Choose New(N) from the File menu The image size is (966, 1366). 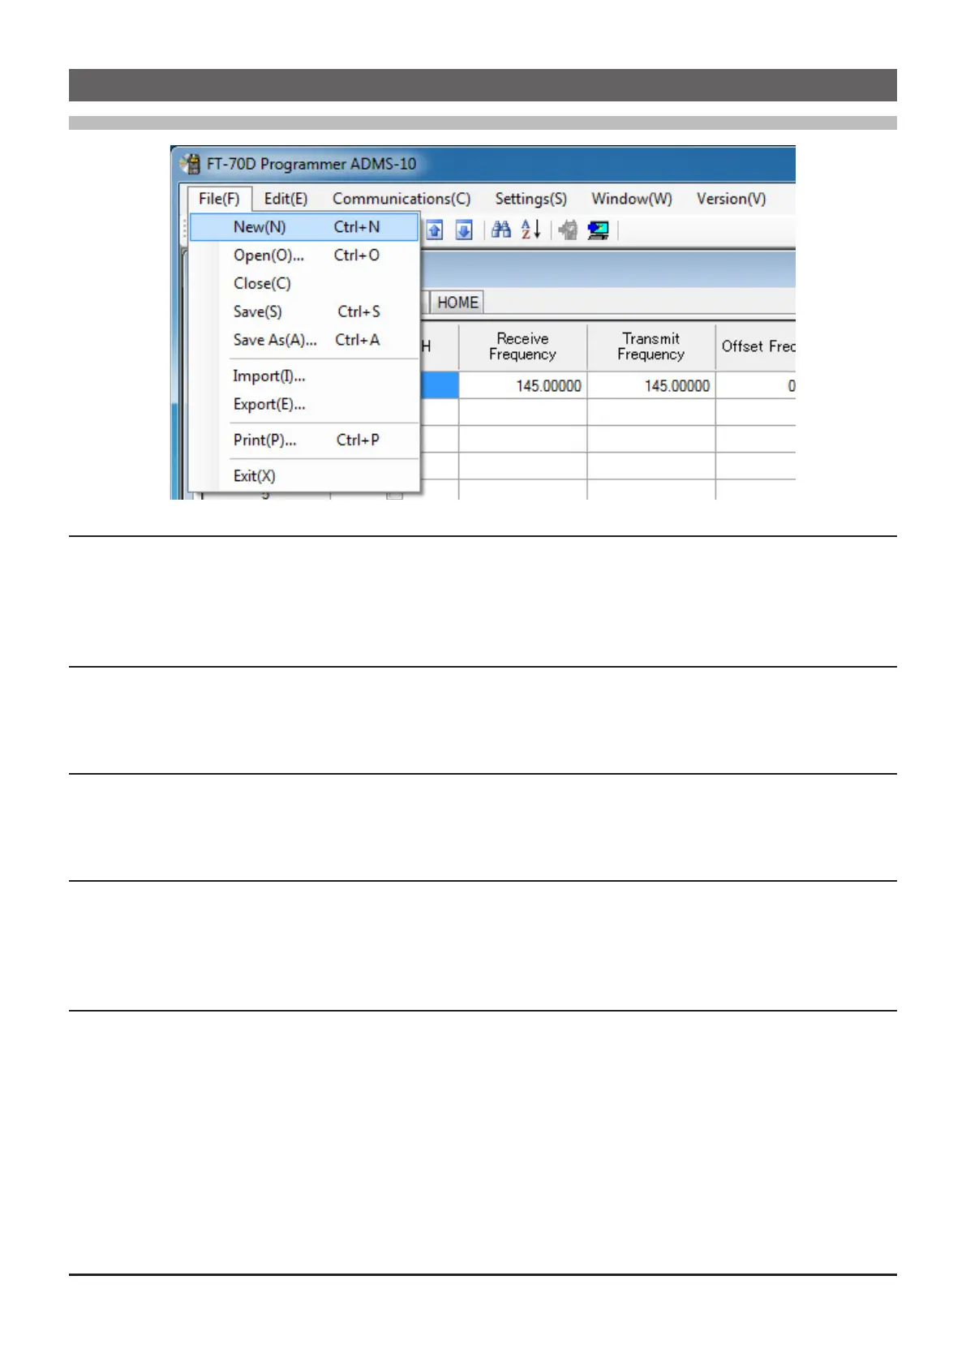pyautogui.click(x=304, y=227)
